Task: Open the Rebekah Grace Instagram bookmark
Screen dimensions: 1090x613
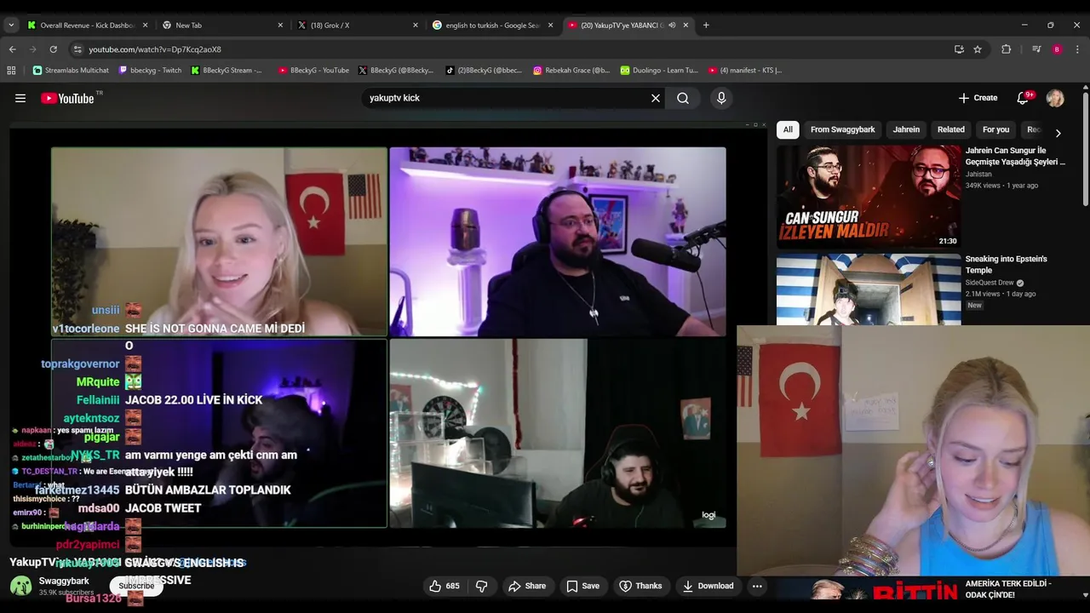Action: (x=571, y=70)
